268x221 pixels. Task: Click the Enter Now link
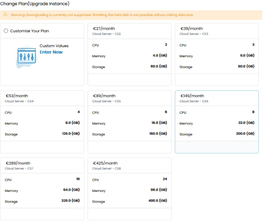click(x=51, y=52)
